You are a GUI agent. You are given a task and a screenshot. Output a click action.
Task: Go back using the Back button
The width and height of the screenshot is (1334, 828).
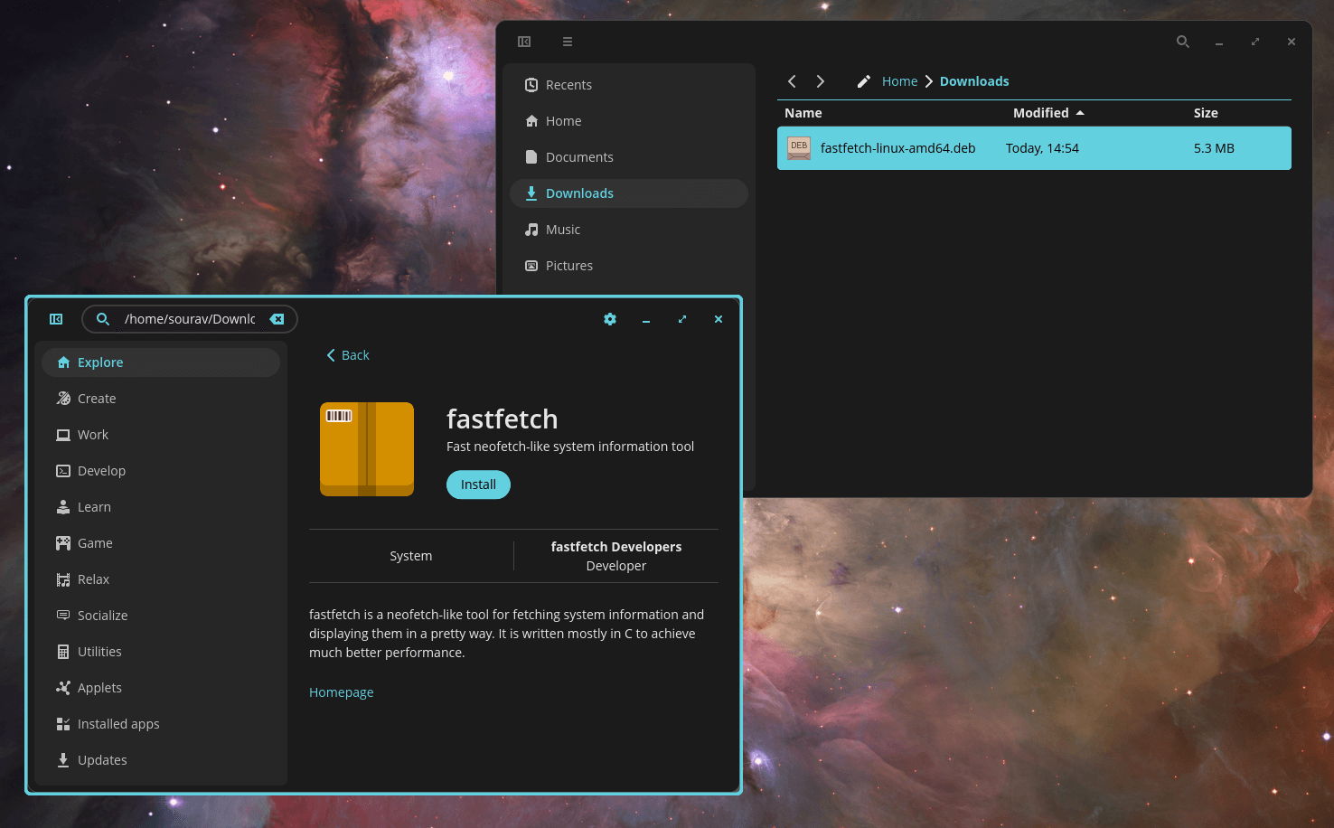[x=348, y=355]
